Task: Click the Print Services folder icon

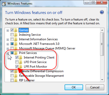Action: click(16, 53)
